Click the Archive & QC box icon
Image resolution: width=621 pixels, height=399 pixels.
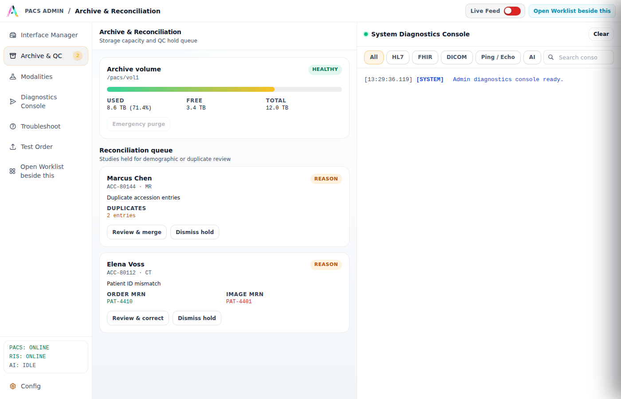(13, 56)
